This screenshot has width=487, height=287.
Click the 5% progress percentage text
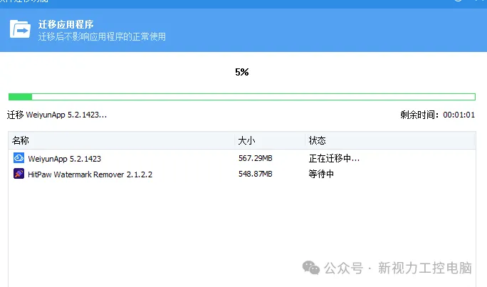tap(242, 72)
